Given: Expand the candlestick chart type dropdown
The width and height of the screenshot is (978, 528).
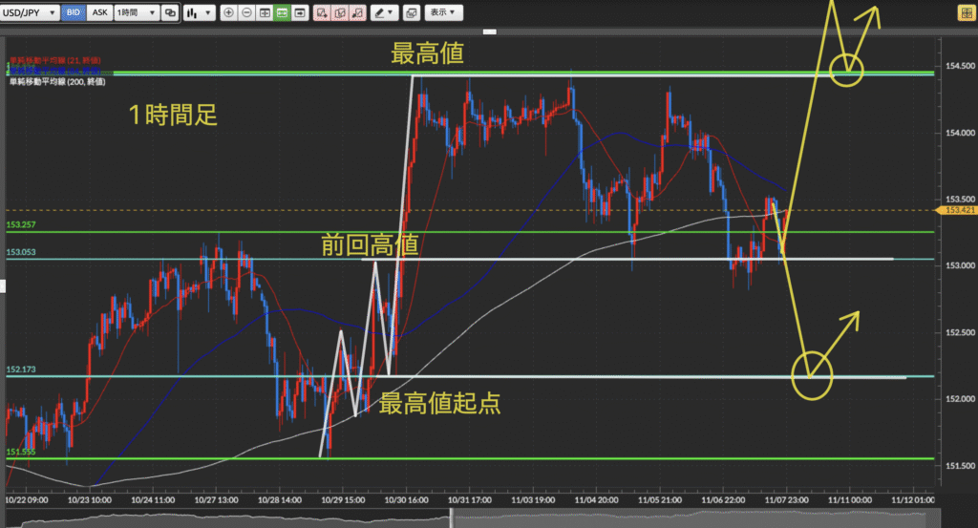Looking at the screenshot, I should tap(198, 13).
